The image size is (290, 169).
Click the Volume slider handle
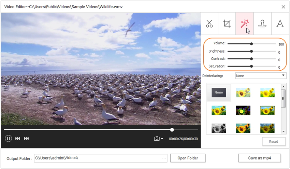251,44
